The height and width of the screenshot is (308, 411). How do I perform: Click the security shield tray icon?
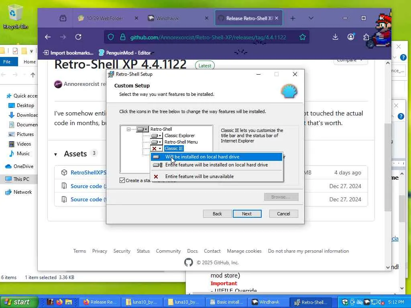345,302
